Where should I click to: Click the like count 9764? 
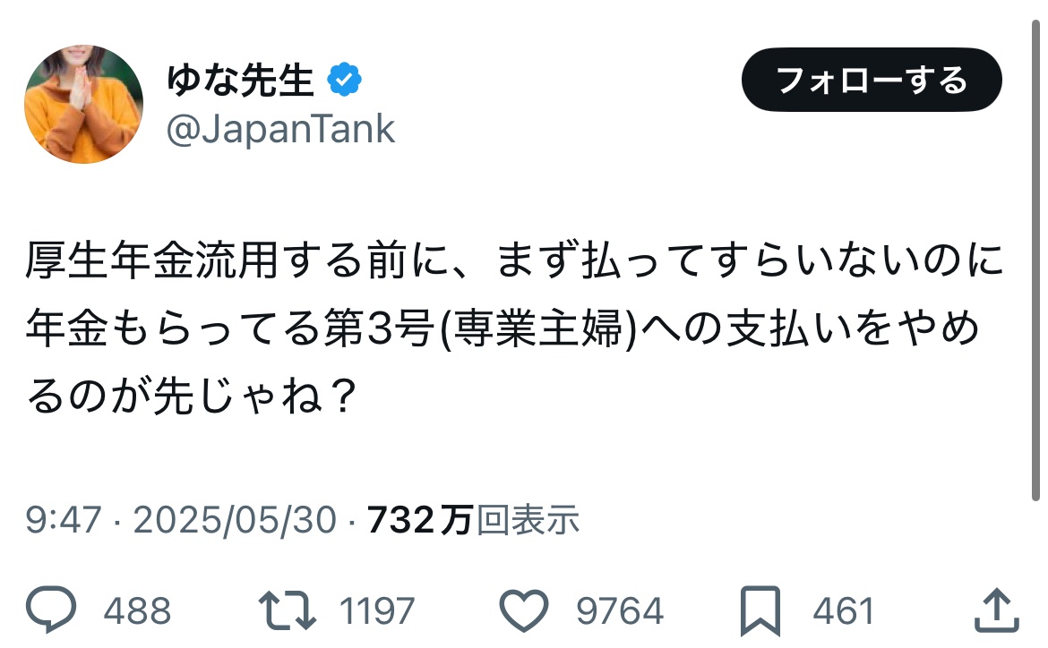(x=619, y=612)
